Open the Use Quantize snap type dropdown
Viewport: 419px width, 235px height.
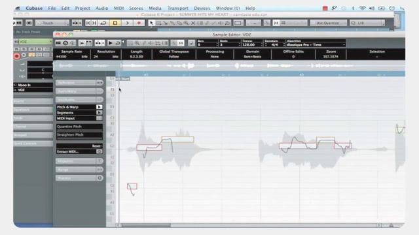tap(328, 23)
